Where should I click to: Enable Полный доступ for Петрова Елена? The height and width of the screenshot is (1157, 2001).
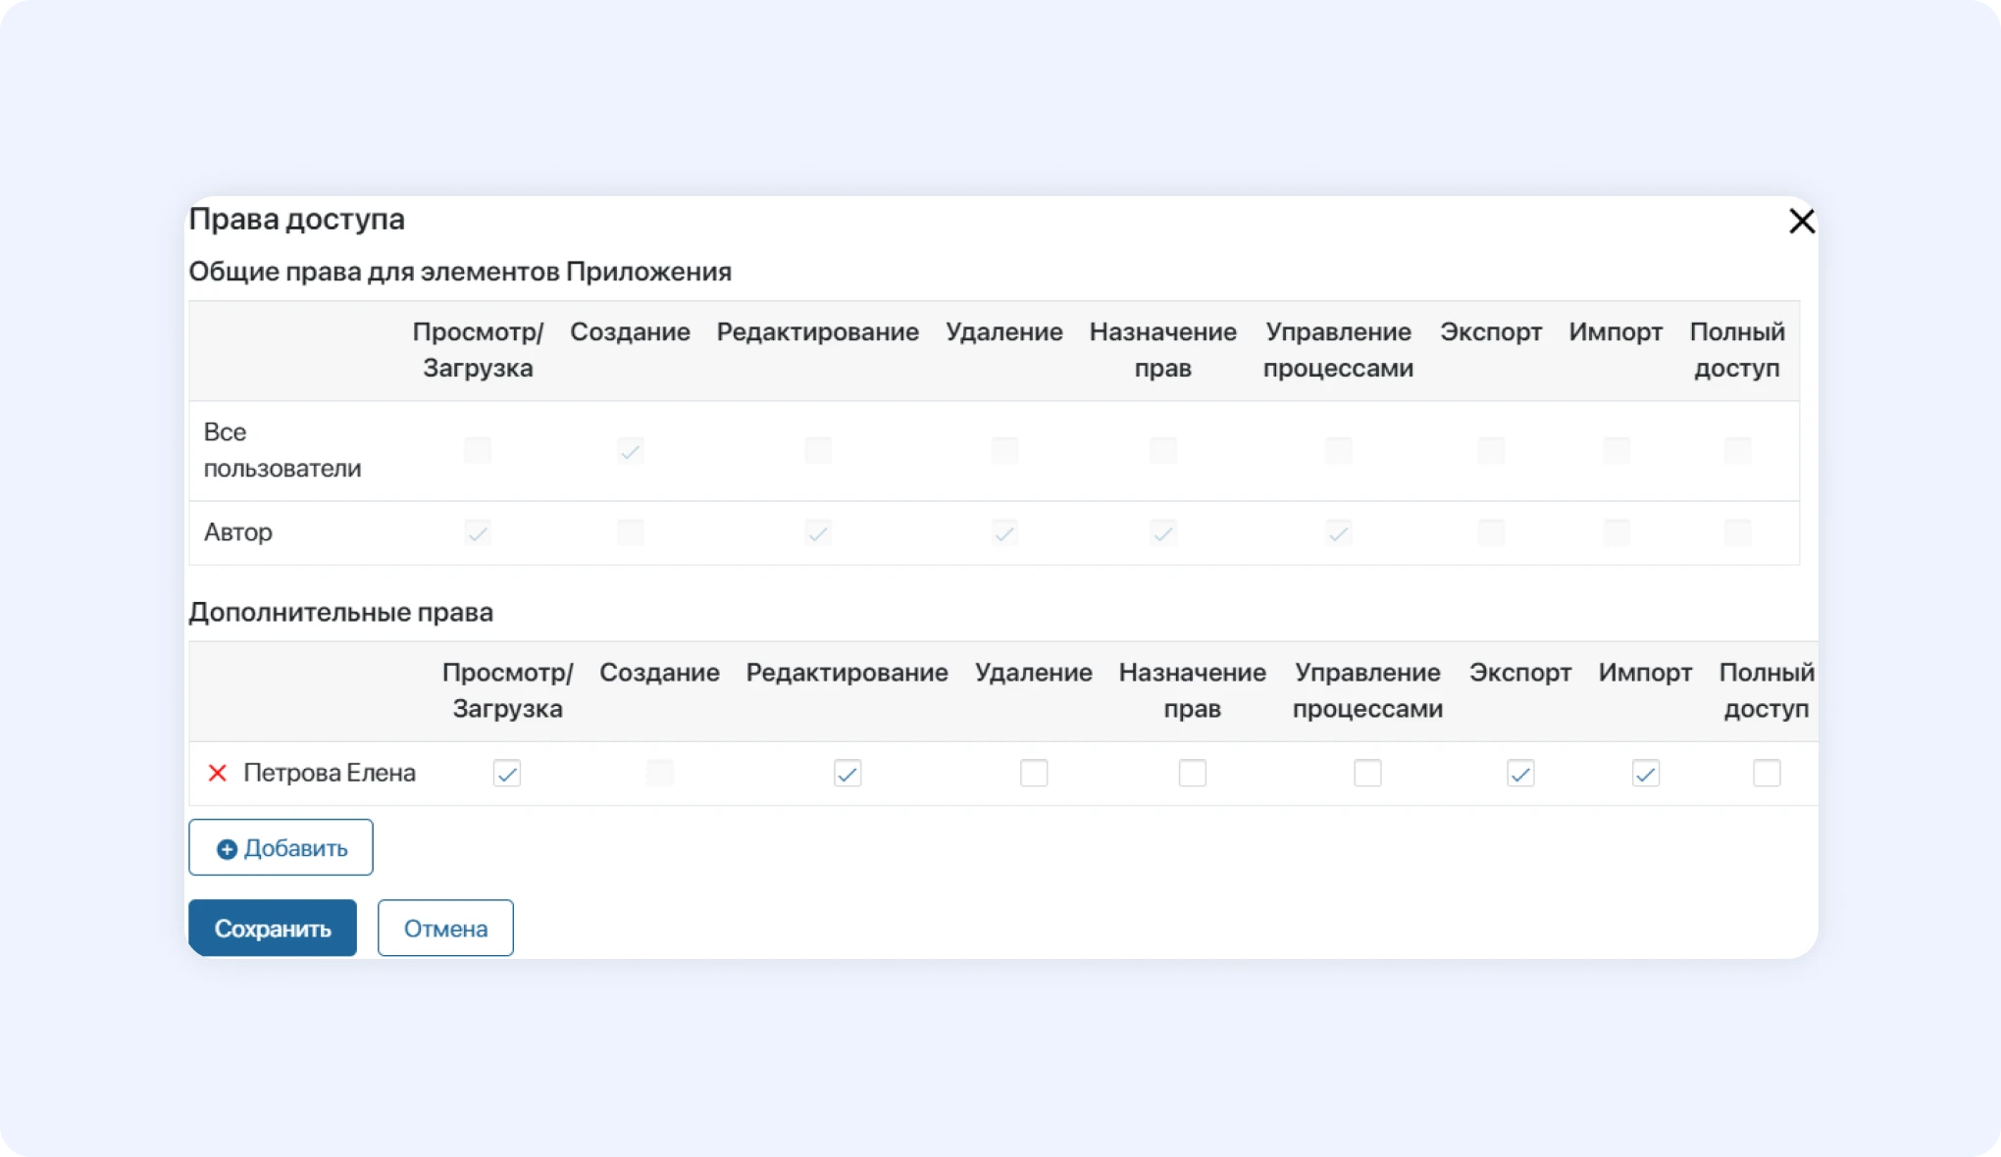[1767, 774]
